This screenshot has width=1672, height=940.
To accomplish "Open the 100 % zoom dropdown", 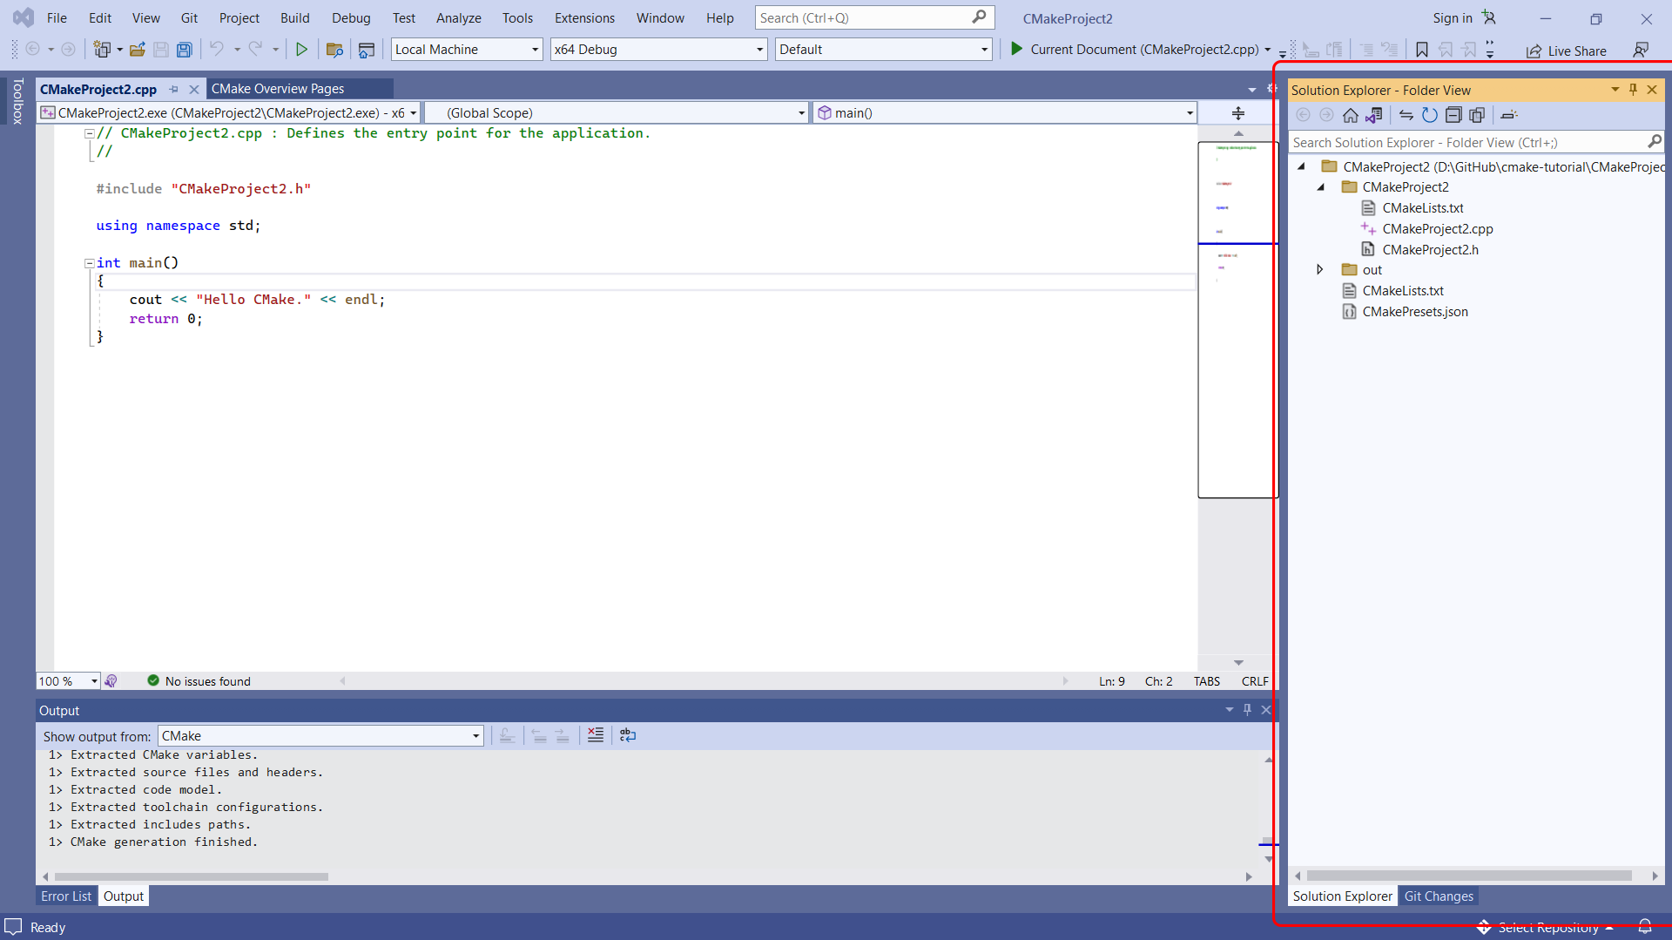I will click(68, 681).
